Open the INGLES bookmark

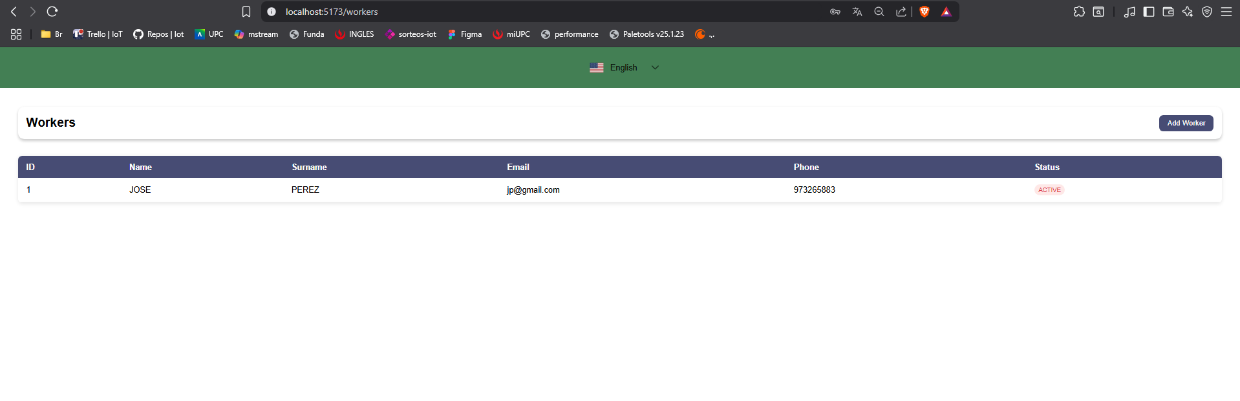354,34
